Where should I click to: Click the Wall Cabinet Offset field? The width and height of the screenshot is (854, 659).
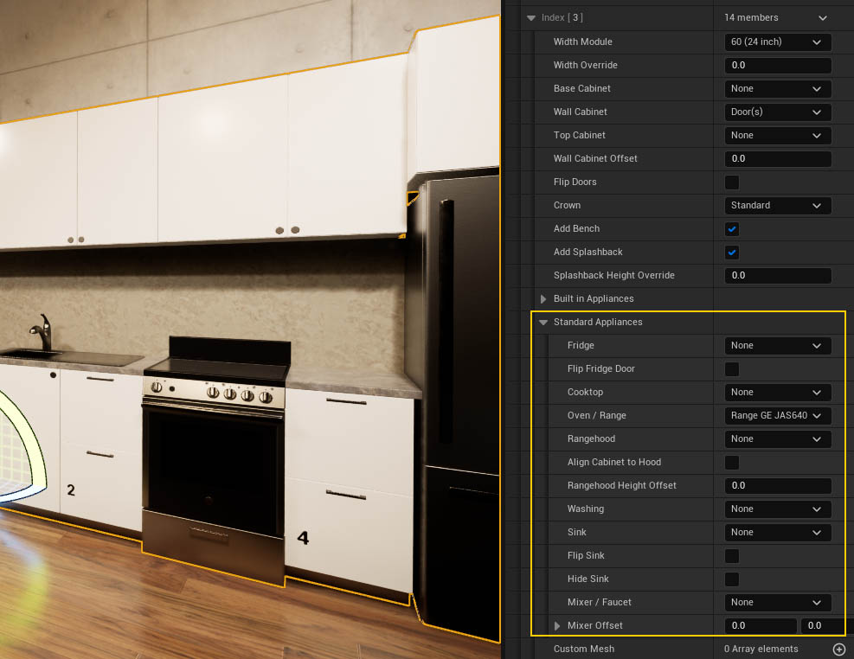click(x=777, y=159)
